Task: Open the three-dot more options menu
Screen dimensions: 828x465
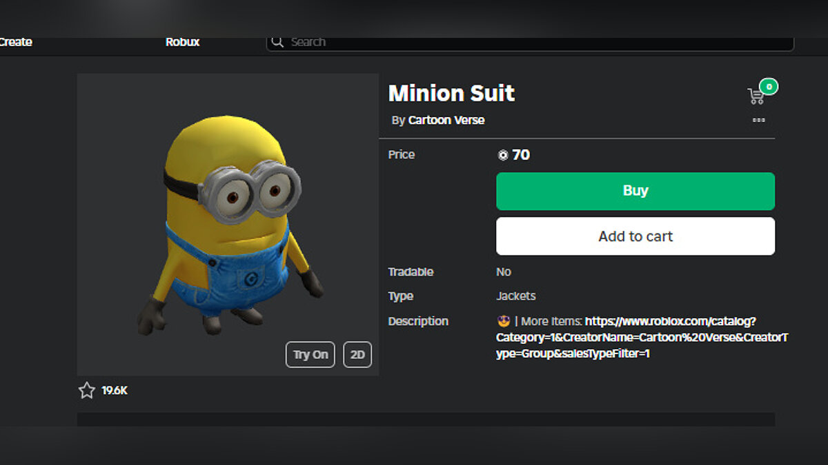Action: click(x=758, y=120)
